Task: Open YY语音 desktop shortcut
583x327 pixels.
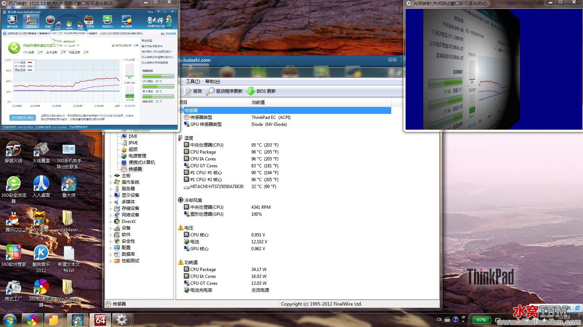Action: pyautogui.click(x=41, y=221)
